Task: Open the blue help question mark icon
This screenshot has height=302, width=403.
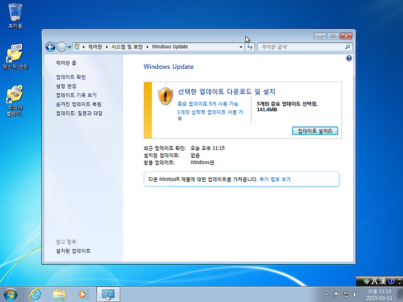Action: pos(349,58)
